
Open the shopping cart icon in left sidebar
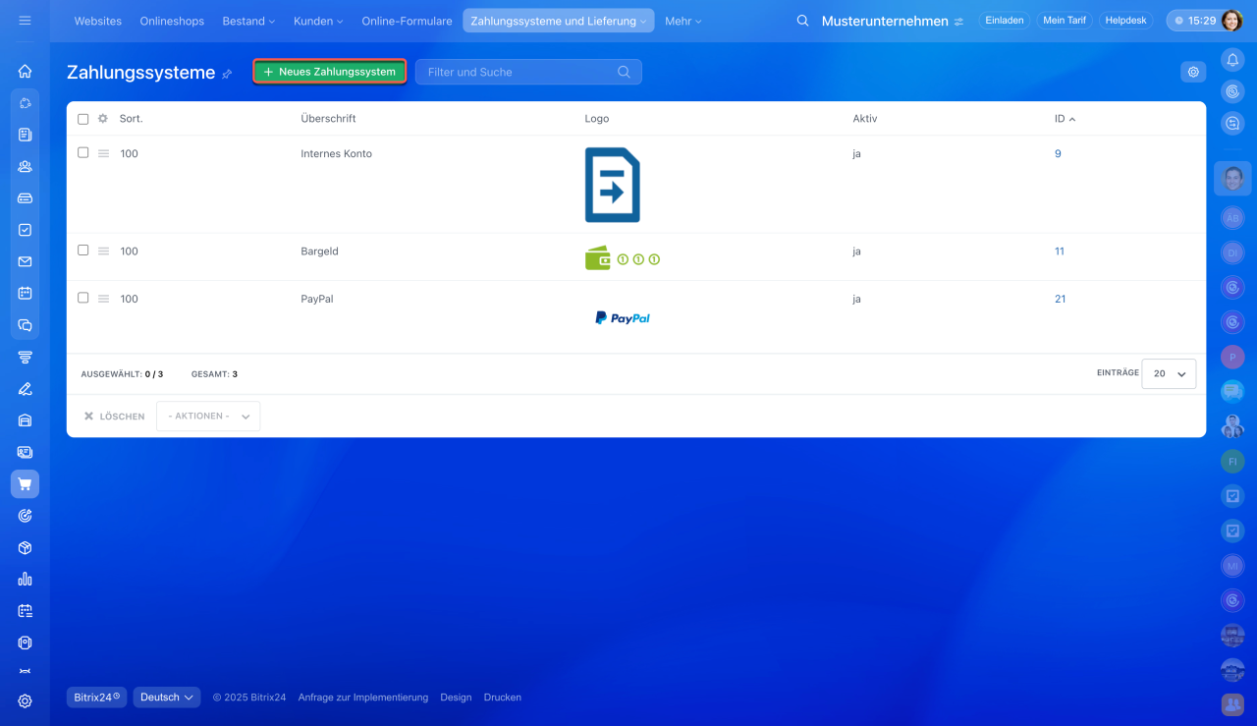click(x=25, y=483)
